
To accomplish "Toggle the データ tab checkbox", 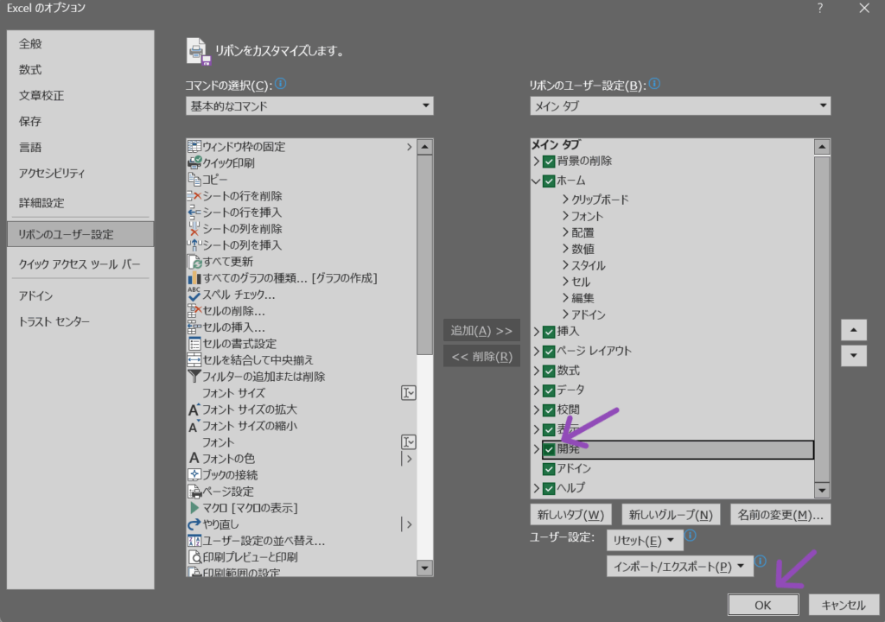I will click(549, 390).
